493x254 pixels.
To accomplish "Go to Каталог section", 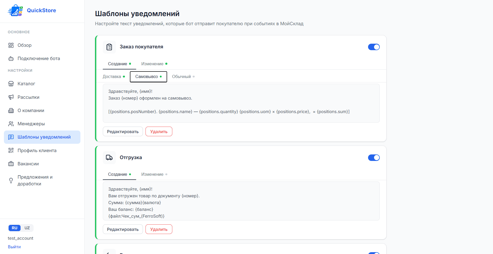I will click(x=42, y=84).
